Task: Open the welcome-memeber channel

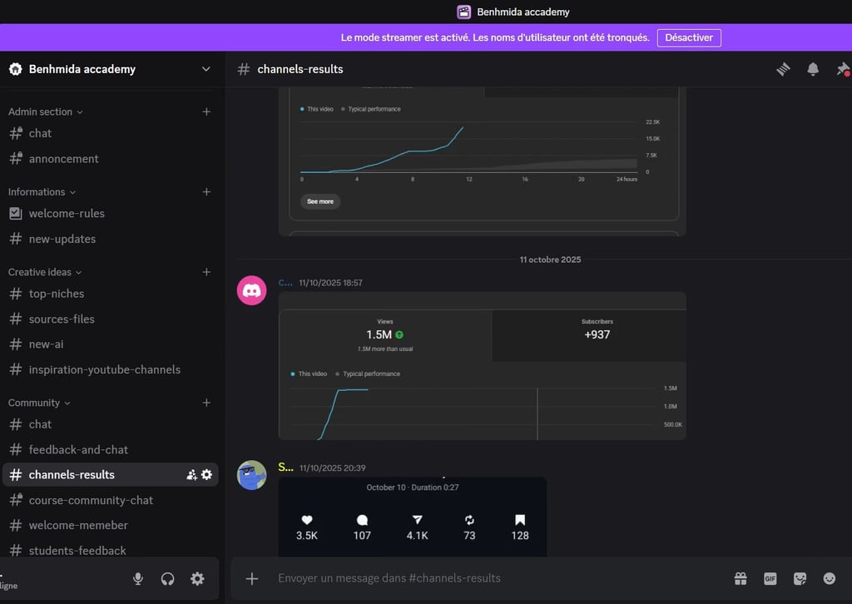Action: coord(111,525)
